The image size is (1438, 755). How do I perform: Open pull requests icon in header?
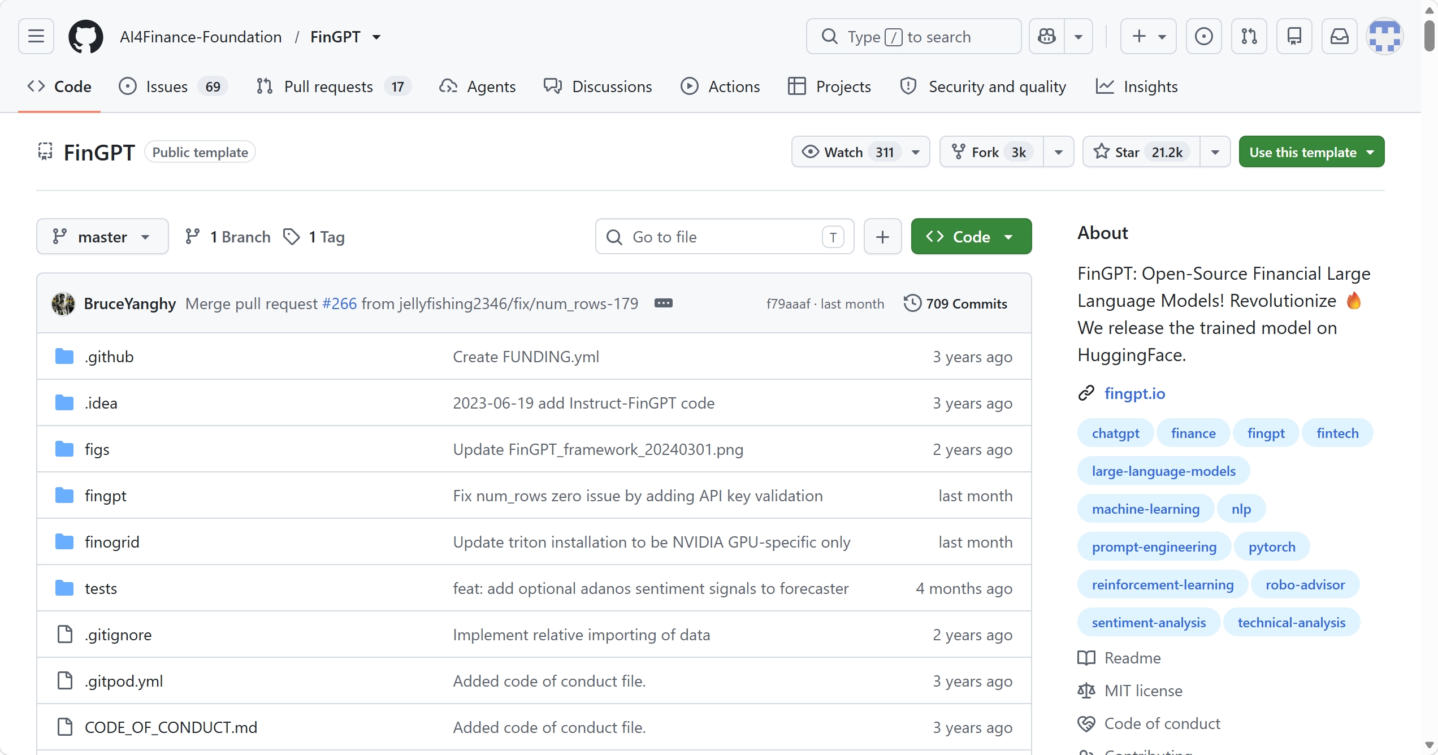1249,37
